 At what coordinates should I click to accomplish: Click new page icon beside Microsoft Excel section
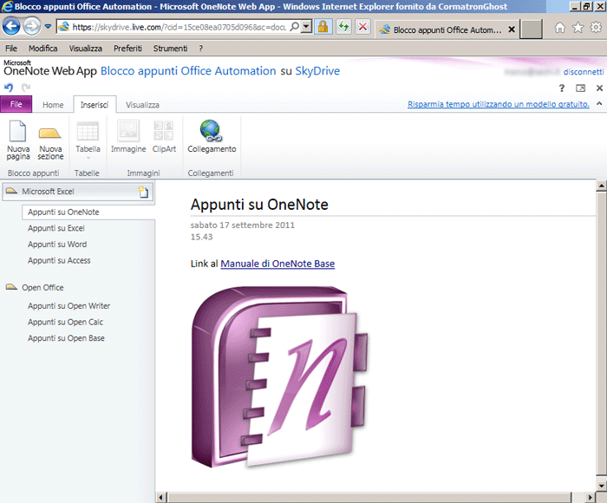point(144,192)
